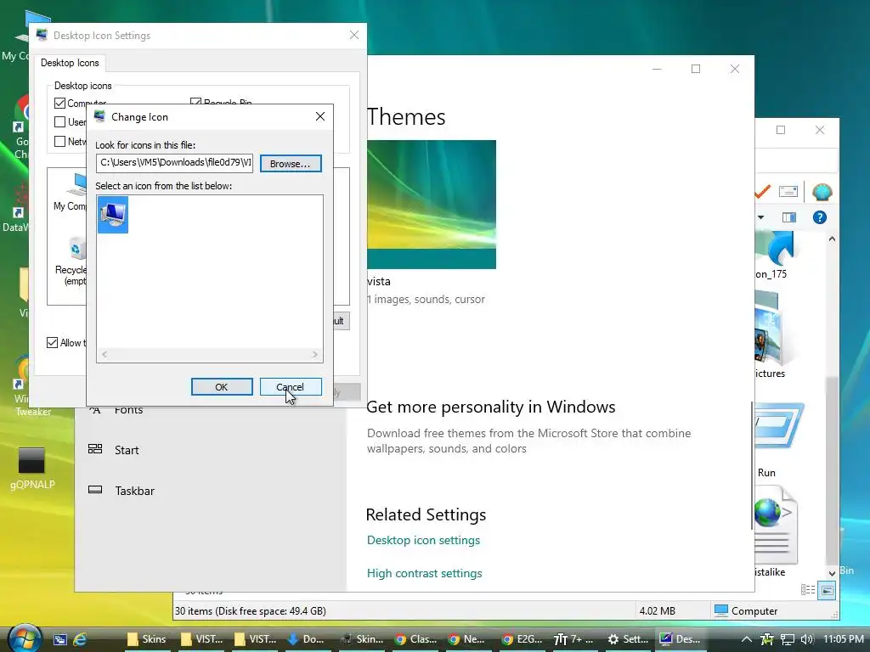Toggle the Computer desktop icon checkbox
This screenshot has width=870, height=652.
click(x=60, y=103)
